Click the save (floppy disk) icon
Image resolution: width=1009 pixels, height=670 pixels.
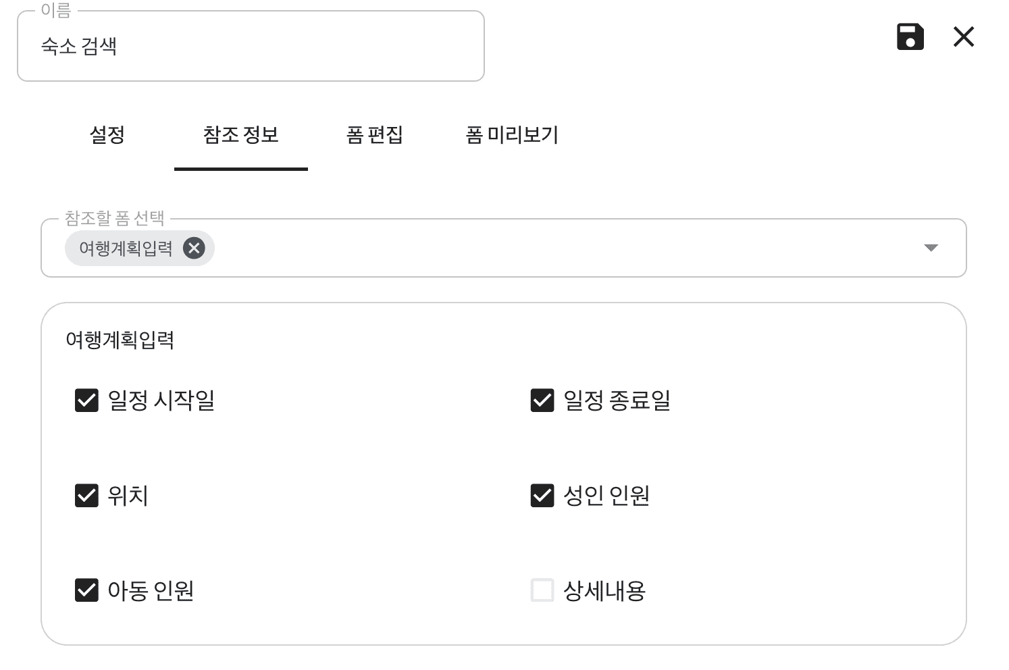[x=910, y=36]
